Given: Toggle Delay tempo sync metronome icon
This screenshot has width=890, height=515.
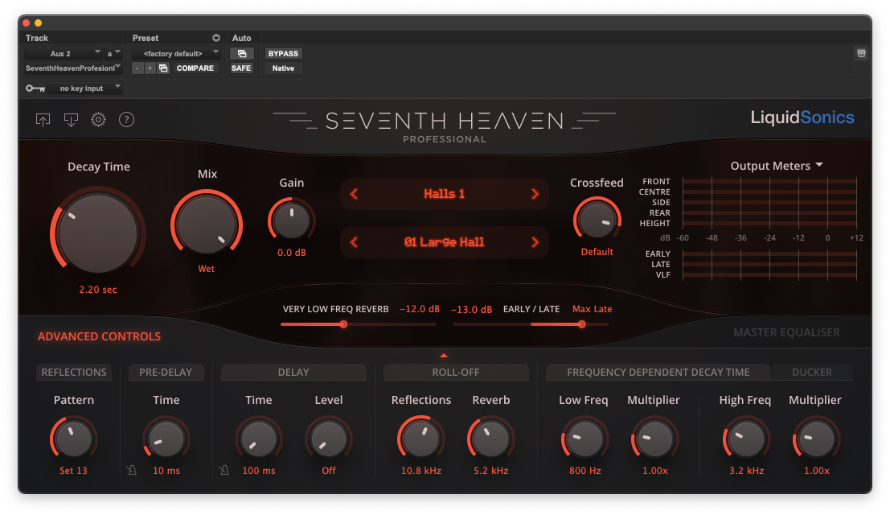Looking at the screenshot, I should pos(224,470).
